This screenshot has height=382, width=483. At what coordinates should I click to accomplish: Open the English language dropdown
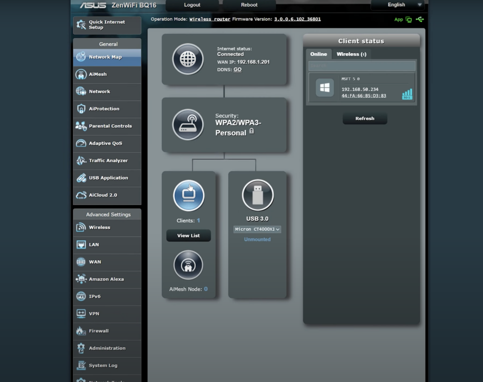[397, 5]
